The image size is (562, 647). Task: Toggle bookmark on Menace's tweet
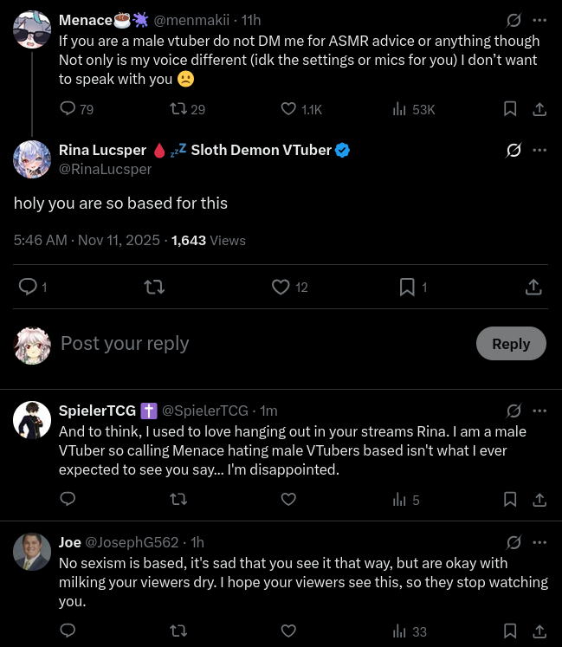point(510,109)
